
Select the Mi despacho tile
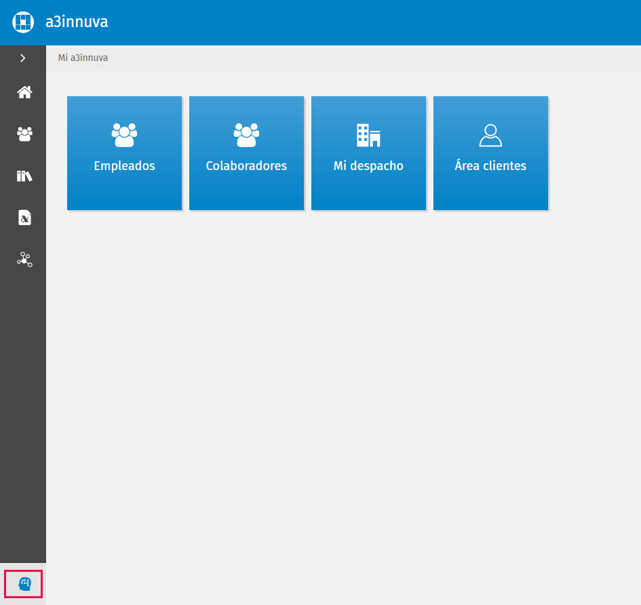(368, 153)
